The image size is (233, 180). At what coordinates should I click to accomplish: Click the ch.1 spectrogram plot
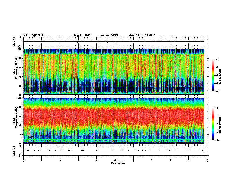pos(114,72)
